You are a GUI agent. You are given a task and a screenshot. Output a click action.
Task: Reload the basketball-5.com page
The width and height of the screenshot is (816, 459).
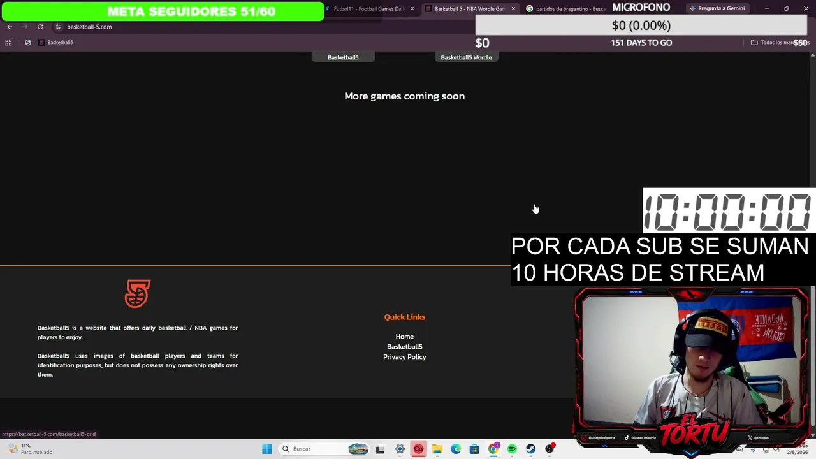tap(40, 27)
